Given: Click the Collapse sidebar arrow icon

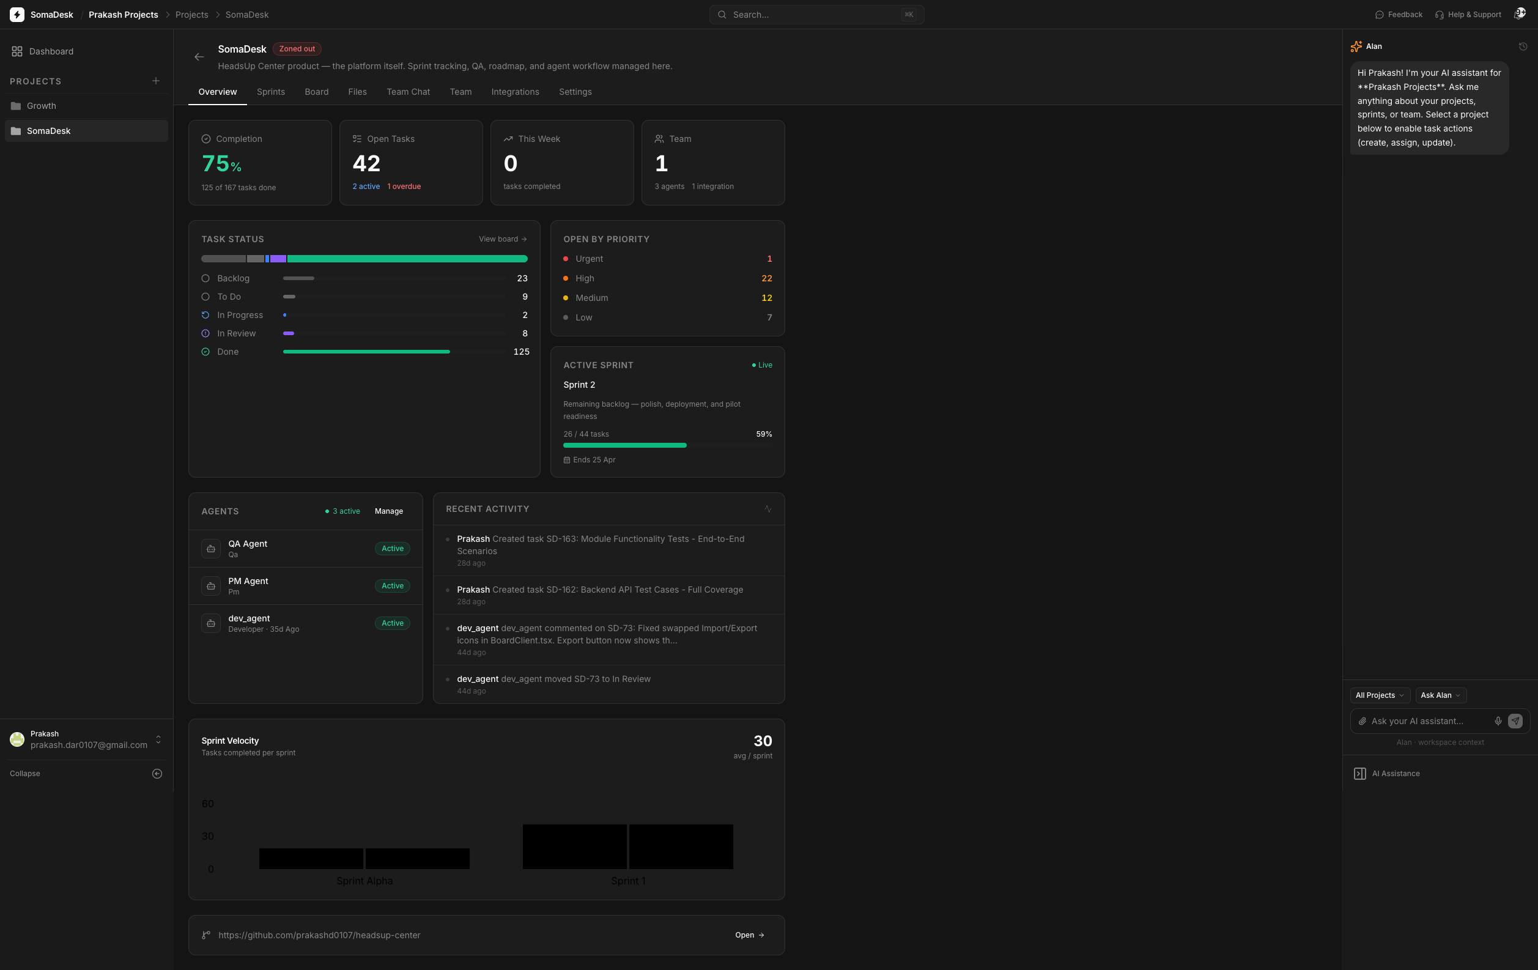Looking at the screenshot, I should coord(157,773).
